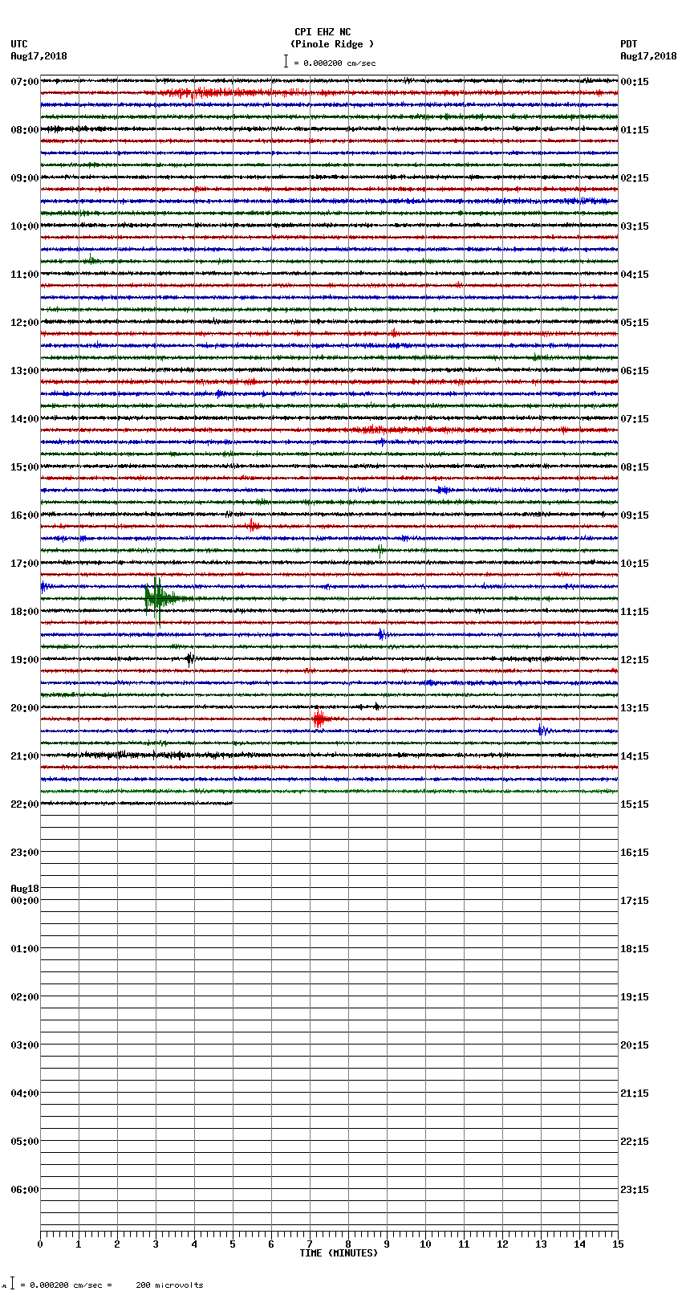The width and height of the screenshot is (682, 1295).
Task: Click the '19:00' UTC time label
Action: tap(25, 660)
